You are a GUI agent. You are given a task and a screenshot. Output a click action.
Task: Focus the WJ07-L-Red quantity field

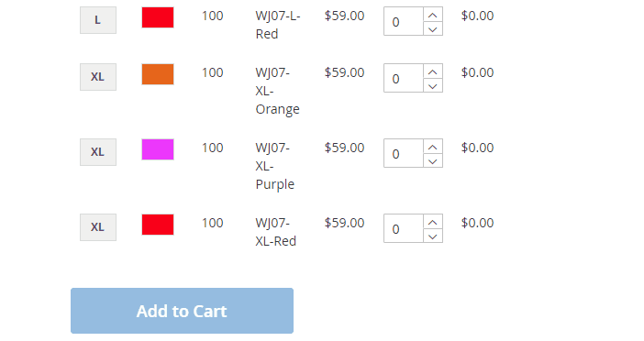(404, 21)
